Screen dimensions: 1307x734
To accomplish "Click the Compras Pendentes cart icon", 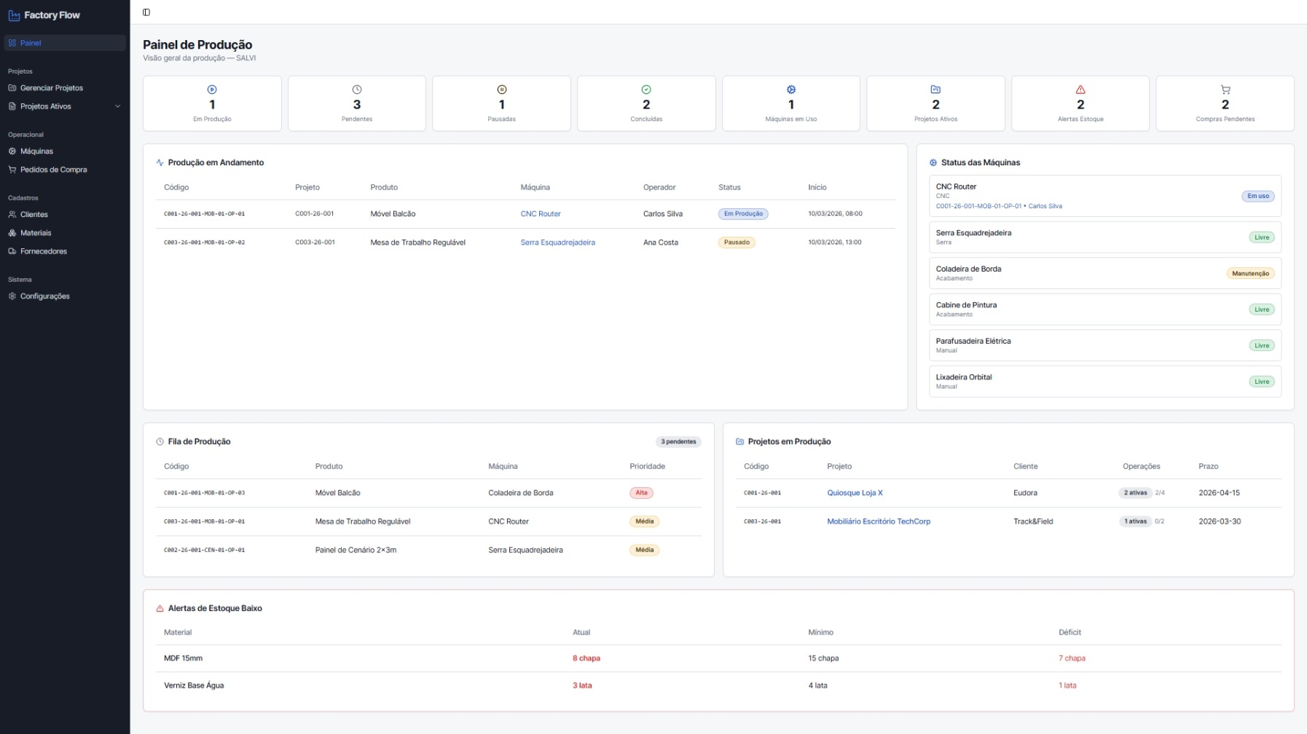I will point(1225,90).
